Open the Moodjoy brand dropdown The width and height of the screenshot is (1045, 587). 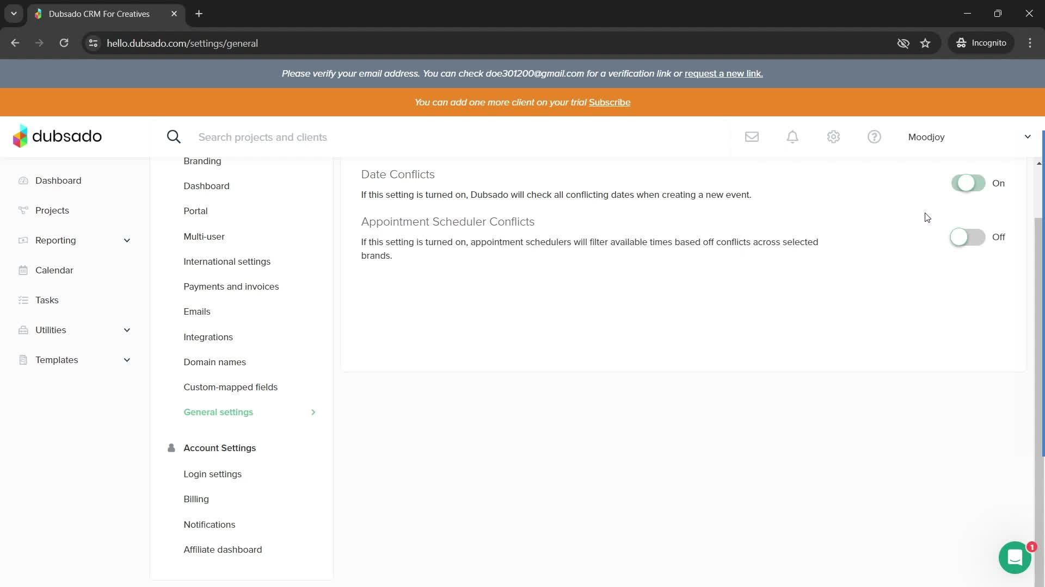coord(969,137)
